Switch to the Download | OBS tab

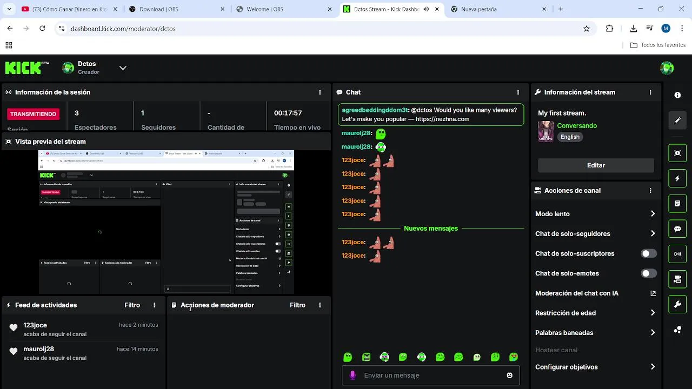click(x=176, y=9)
